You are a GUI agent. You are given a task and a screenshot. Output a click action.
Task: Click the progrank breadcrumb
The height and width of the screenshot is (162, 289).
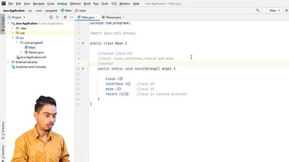[51, 10]
